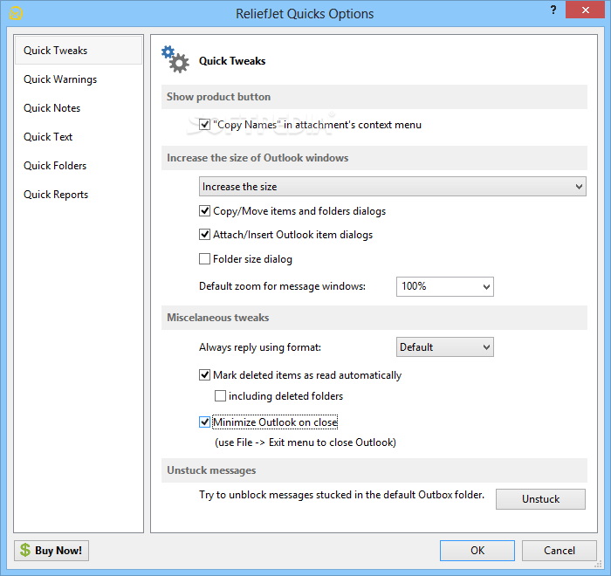Viewport: 611px width, 576px height.
Task: Click the Buy Now! button
Action: [51, 551]
